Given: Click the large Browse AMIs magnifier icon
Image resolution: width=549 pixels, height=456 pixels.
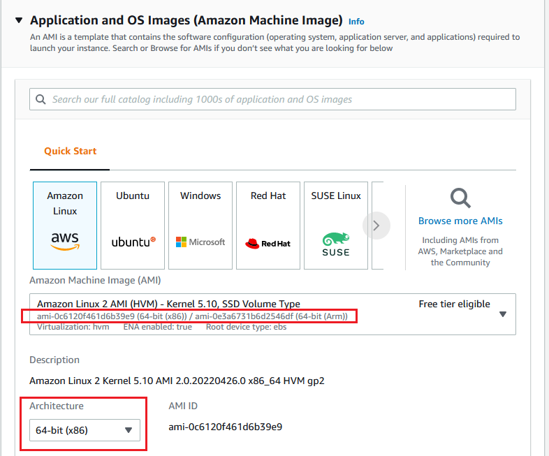Looking at the screenshot, I should tap(460, 198).
